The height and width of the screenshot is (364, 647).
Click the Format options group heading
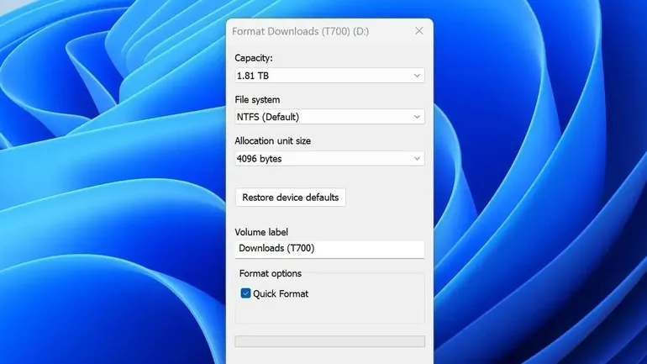(271, 273)
